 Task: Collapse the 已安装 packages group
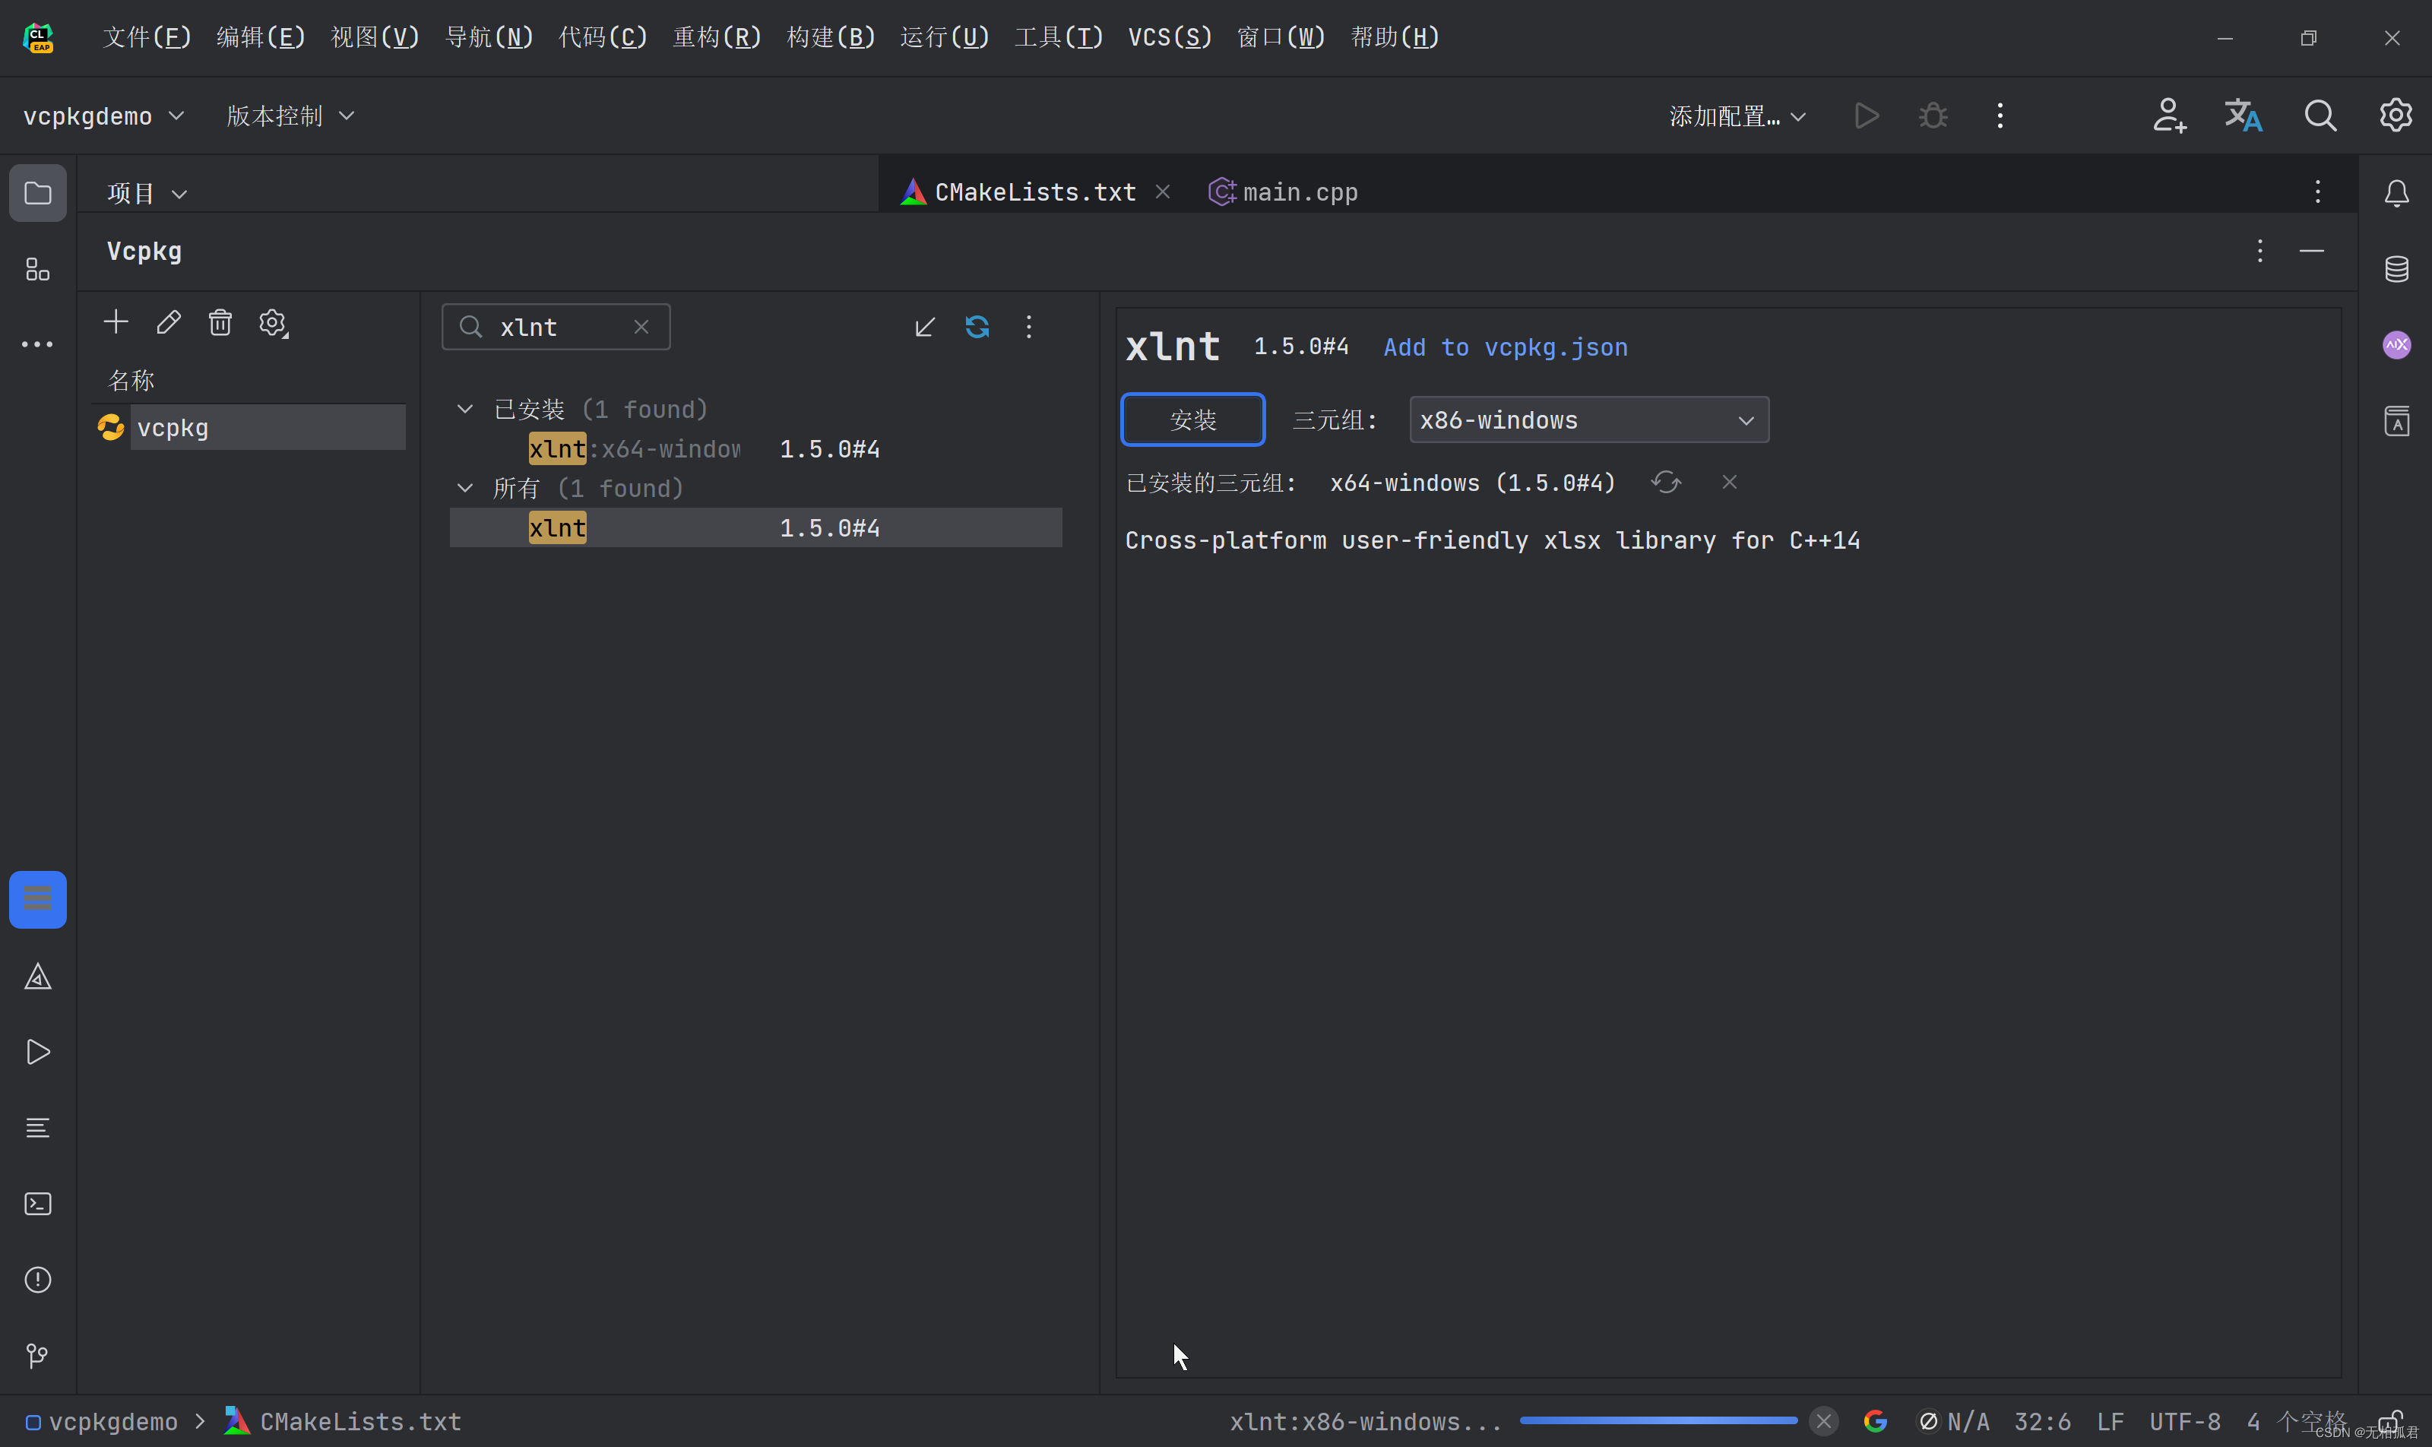click(x=465, y=410)
